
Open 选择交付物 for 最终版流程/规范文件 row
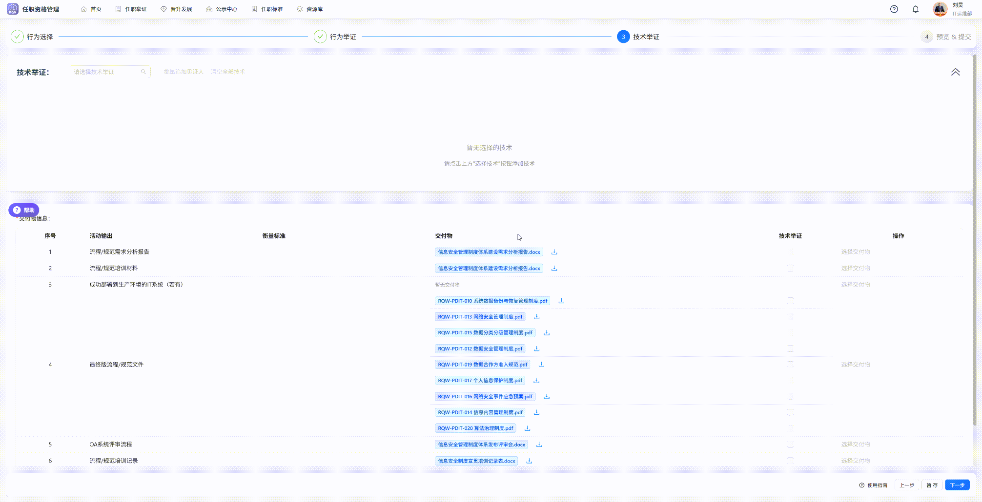855,365
